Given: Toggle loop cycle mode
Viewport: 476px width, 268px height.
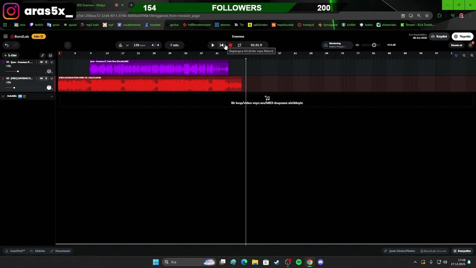Looking at the screenshot, I should click(239, 45).
